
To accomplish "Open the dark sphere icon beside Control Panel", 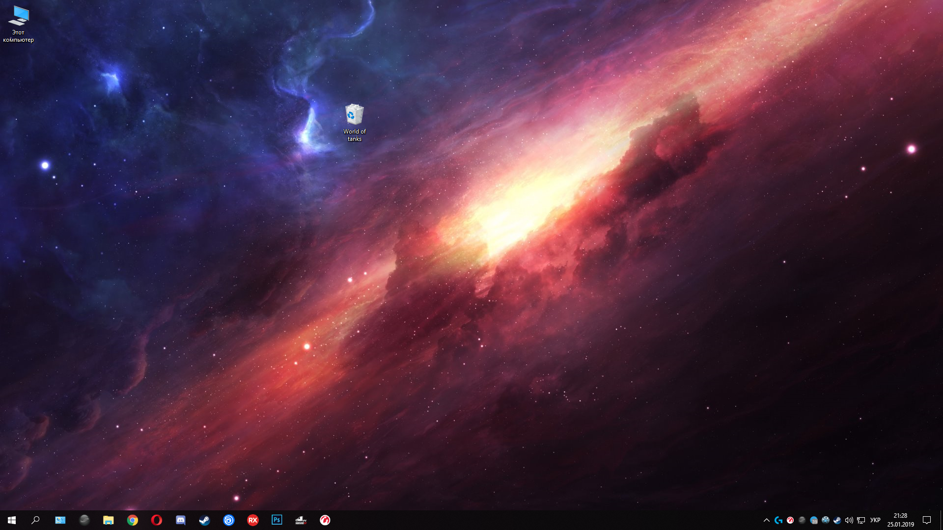I will [x=84, y=520].
